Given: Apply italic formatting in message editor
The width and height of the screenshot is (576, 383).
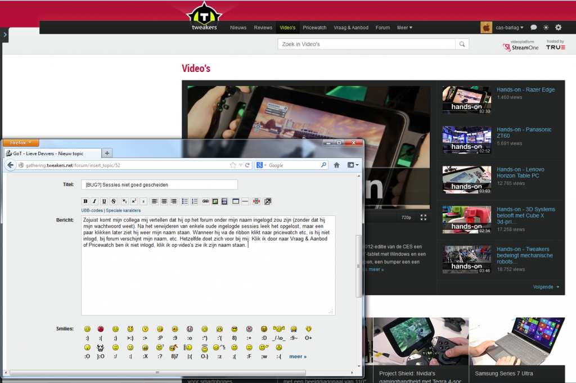Looking at the screenshot, I should (x=95, y=201).
